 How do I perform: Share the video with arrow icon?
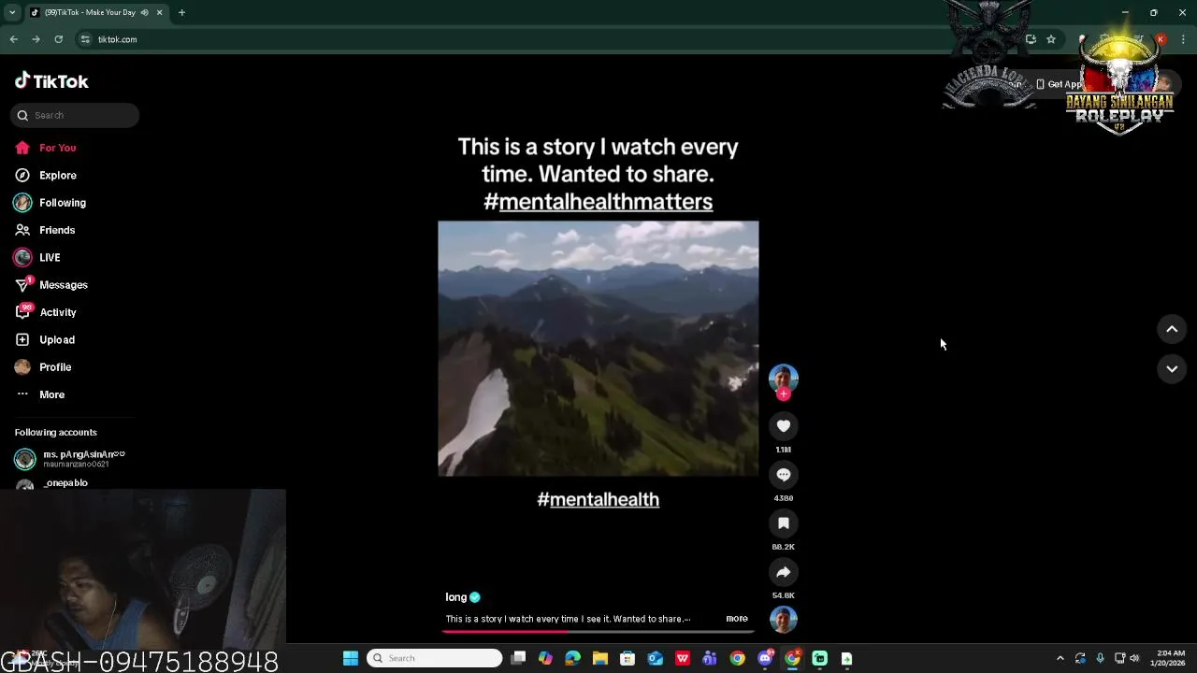[x=784, y=572]
